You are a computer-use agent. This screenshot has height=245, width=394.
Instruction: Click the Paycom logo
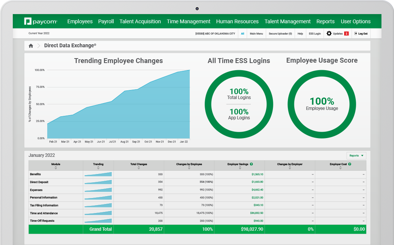point(40,21)
